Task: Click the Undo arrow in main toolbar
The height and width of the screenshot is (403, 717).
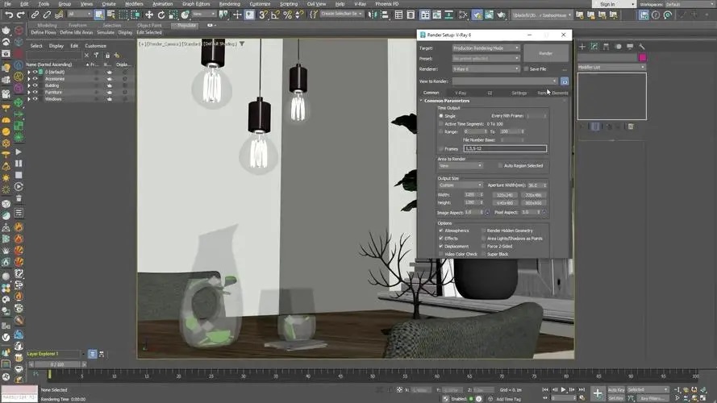Action: pyautogui.click(x=9, y=15)
